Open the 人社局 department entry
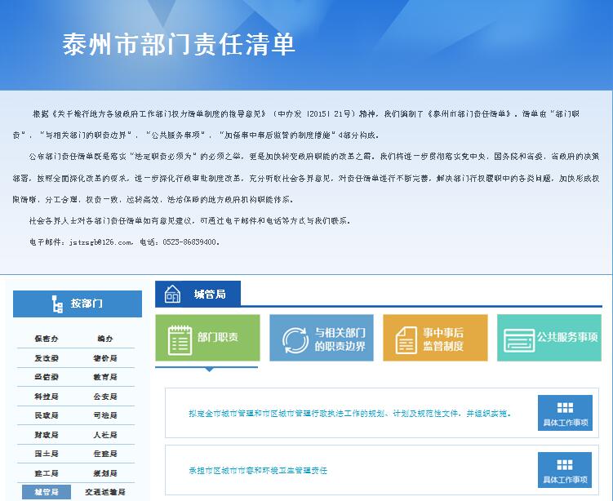613x501 pixels. point(104,435)
